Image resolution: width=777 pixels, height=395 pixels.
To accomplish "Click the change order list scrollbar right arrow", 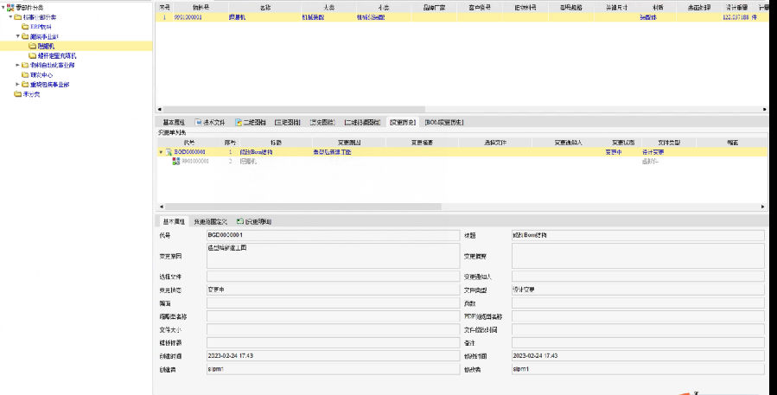I will tap(762, 207).
